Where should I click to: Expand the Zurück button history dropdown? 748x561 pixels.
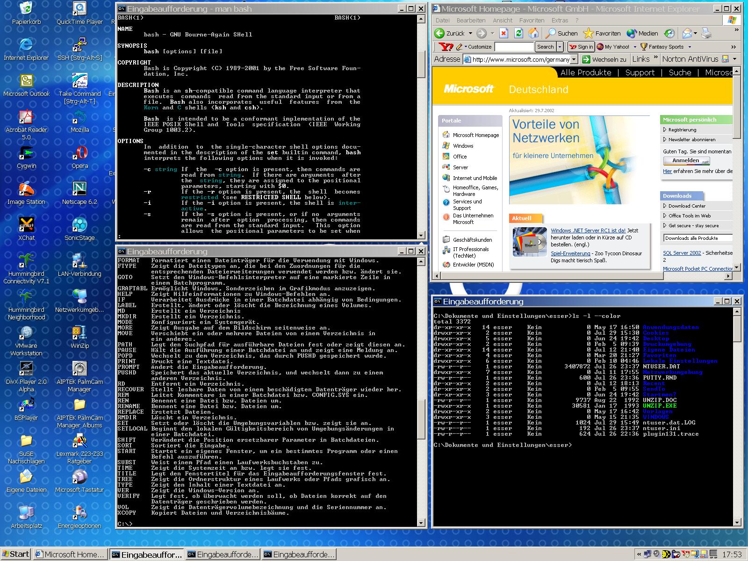(470, 33)
